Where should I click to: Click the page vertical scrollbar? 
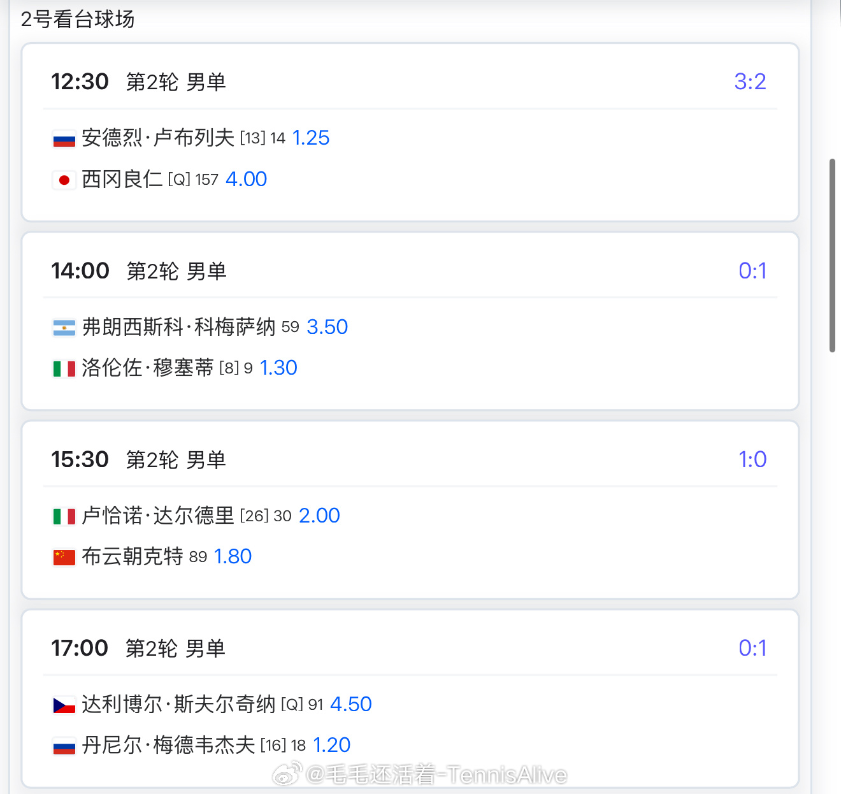click(x=832, y=255)
